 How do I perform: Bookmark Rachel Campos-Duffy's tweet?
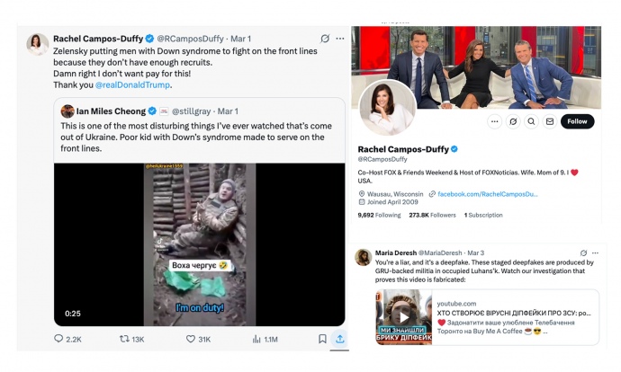(x=322, y=339)
